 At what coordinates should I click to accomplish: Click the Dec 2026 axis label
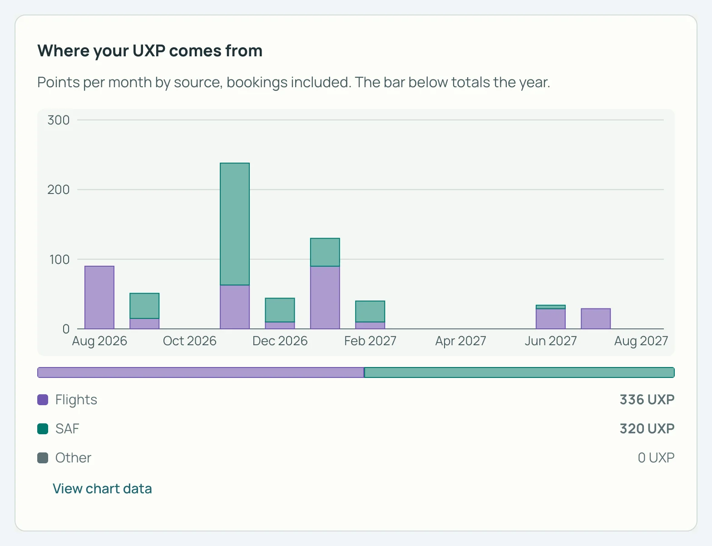[280, 341]
